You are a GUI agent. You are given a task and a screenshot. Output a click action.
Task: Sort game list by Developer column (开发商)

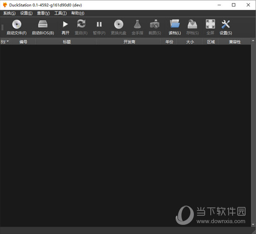coord(130,42)
